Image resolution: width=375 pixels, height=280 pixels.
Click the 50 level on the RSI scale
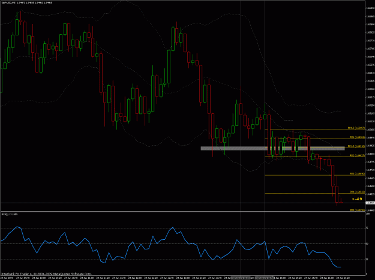coord(367,243)
